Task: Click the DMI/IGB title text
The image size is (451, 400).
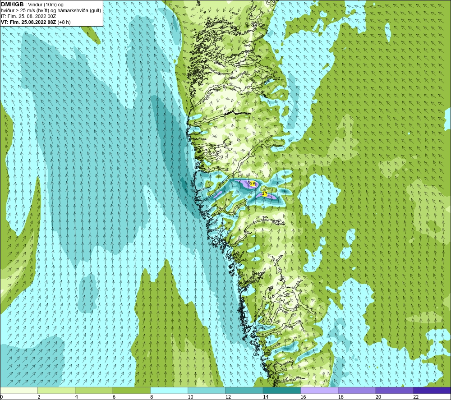Action: 12,5
